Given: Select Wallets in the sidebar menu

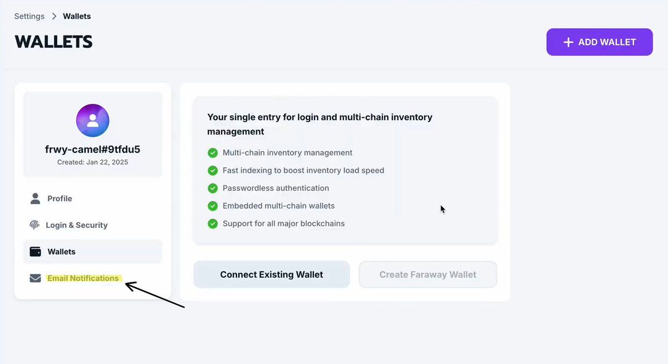Looking at the screenshot, I should pos(61,252).
